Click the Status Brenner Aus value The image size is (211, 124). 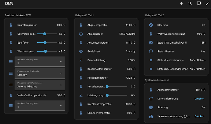pos(203,51)
